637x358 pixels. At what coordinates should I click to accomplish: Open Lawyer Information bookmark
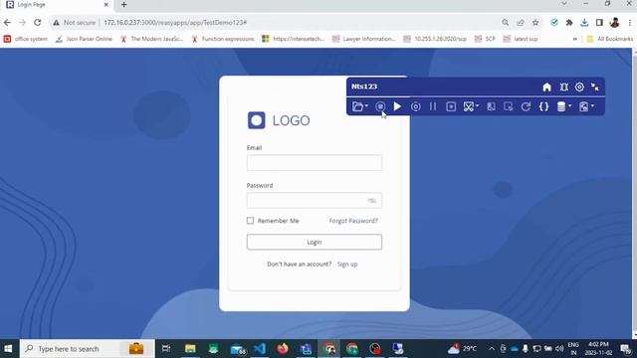coord(364,39)
